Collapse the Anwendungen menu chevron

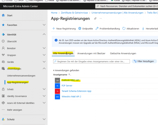tap(44, 69)
